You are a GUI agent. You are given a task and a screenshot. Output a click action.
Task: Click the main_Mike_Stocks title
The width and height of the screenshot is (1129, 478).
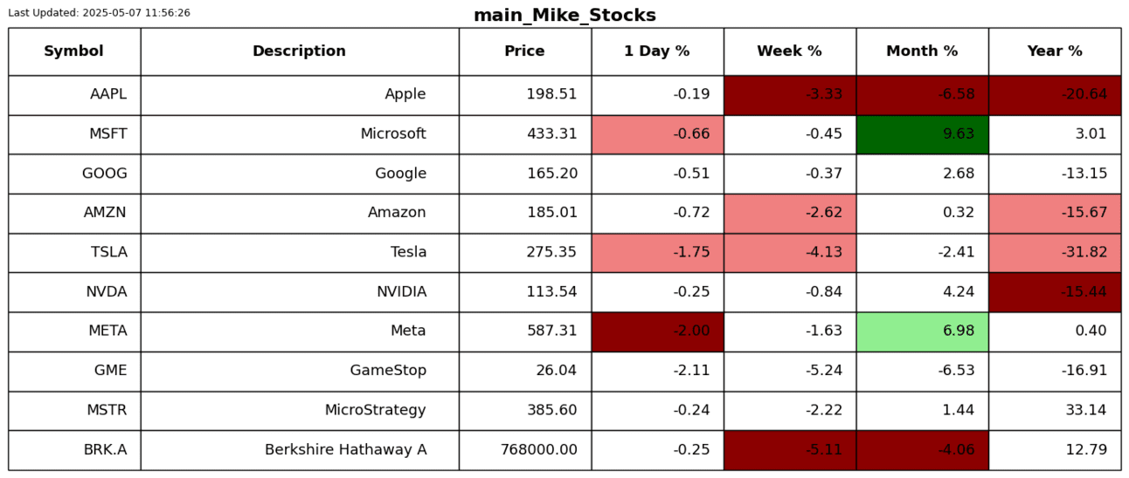pos(564,16)
